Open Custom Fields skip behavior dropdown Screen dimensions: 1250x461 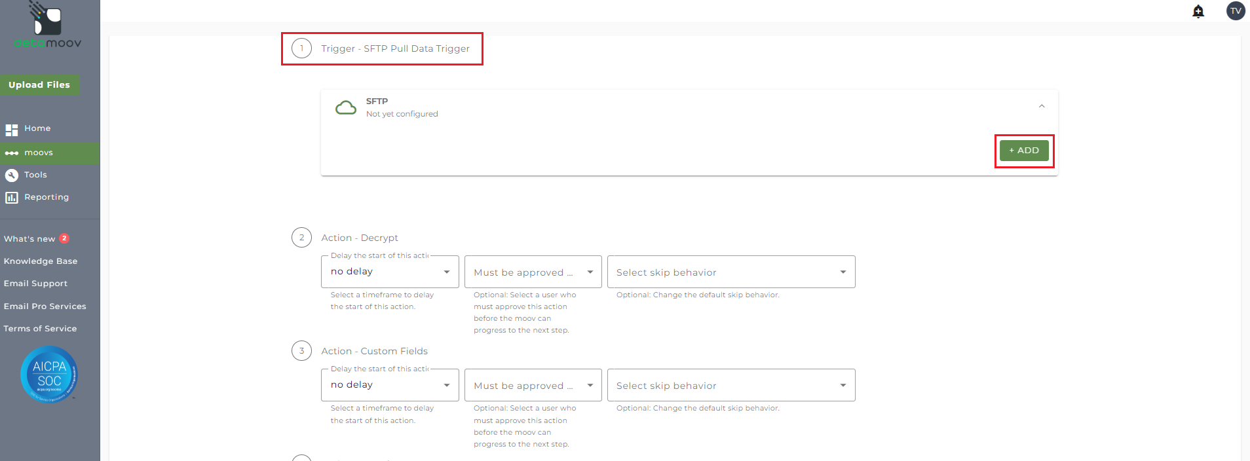coord(731,385)
